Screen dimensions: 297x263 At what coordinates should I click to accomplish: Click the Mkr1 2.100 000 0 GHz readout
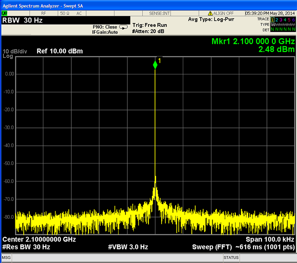(253, 41)
